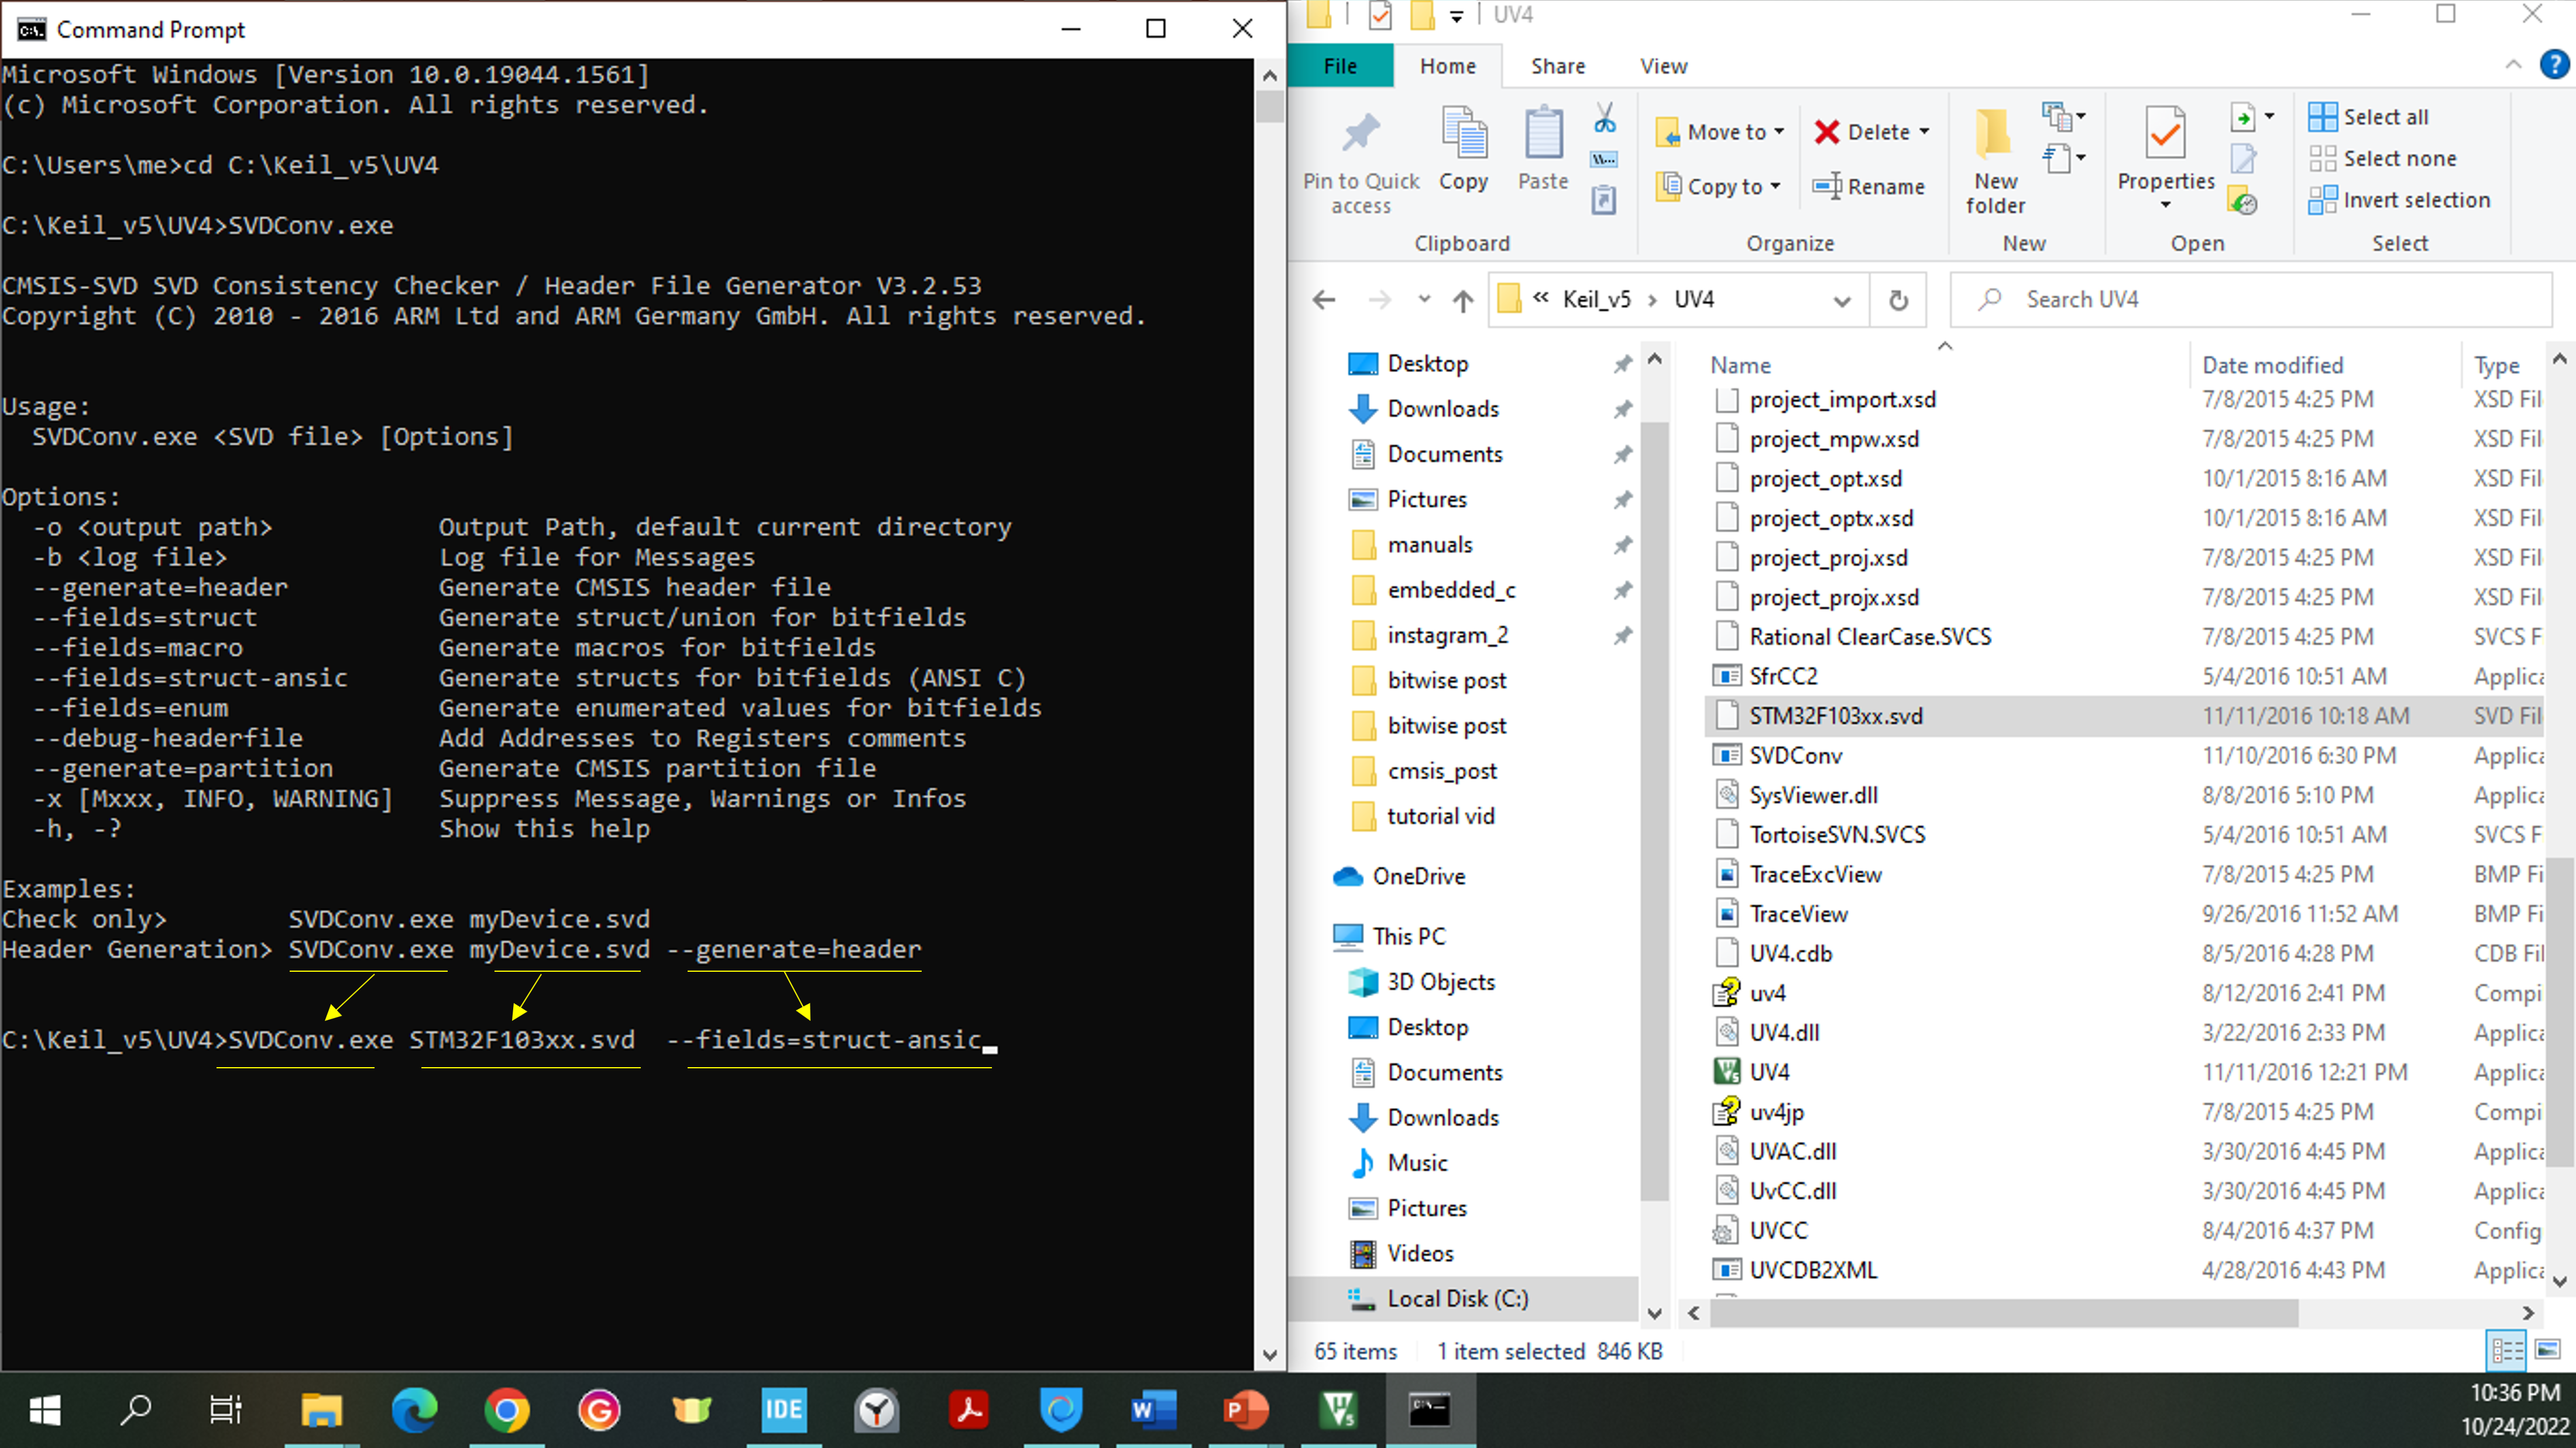Click the Properties checkmark icon
Viewport: 2576px width, 1448px height.
coord(2165,134)
